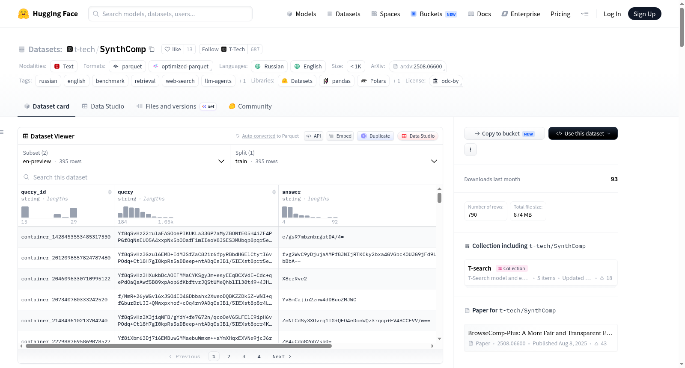Follow T-Tech organization
The image size is (685, 368).
tap(223, 49)
